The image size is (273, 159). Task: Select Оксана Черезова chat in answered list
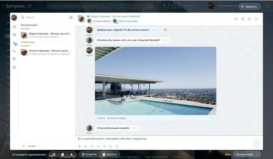pyautogui.click(x=47, y=52)
